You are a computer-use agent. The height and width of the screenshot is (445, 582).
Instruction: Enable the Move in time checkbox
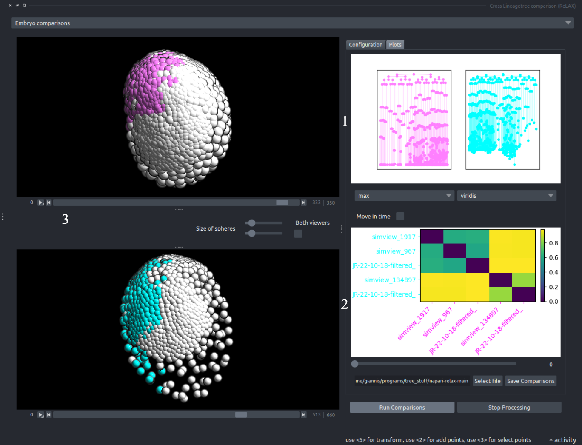point(400,217)
